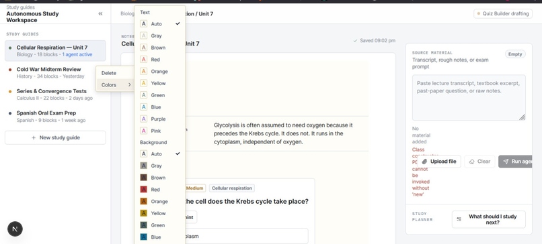
Task: Click the red dot beside Cold War Midterm Review
Action: pos(10,70)
